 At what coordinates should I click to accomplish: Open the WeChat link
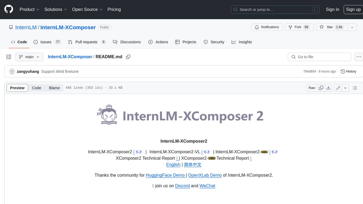207,186
